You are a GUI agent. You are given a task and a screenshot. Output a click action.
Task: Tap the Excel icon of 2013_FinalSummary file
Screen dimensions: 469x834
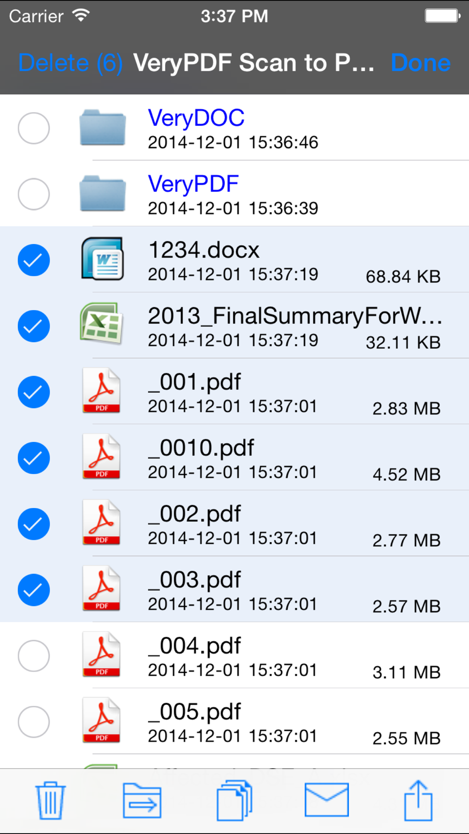click(101, 324)
